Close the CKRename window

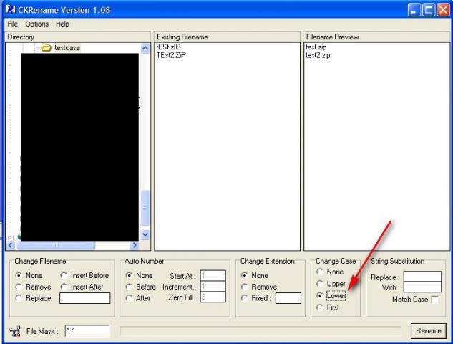coord(443,10)
